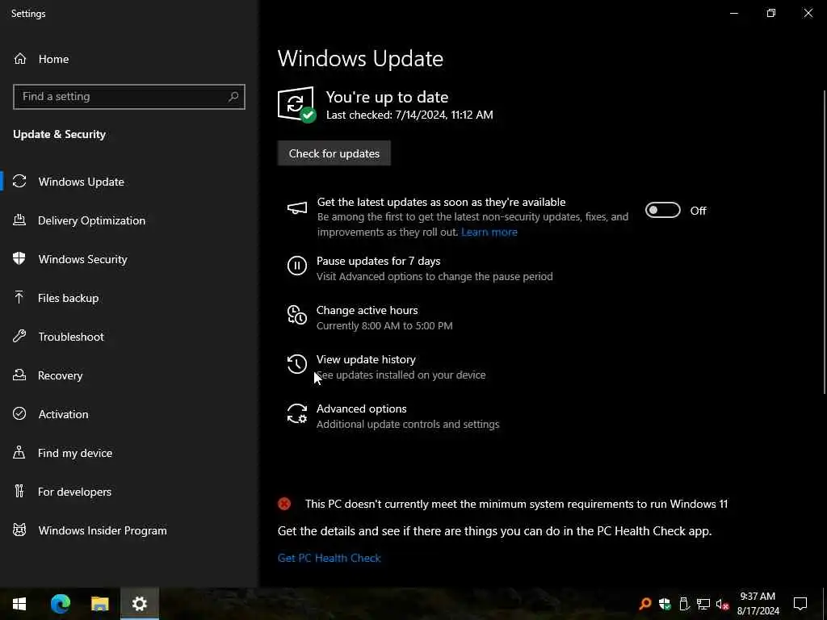Viewport: 827px width, 620px height.
Task: Click the orange magnifier tray icon
Action: (645, 604)
